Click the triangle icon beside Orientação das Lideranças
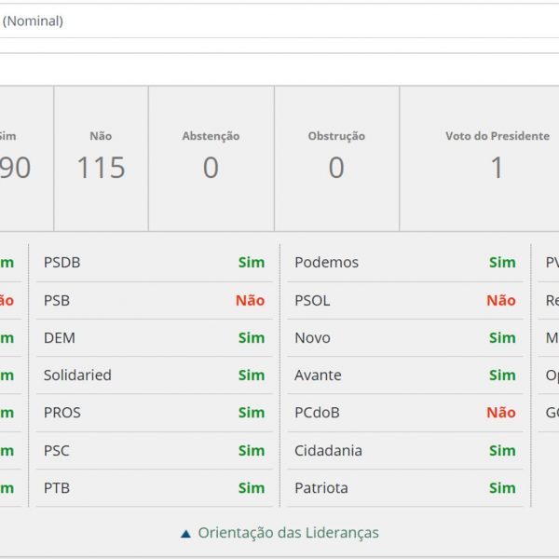559x559 pixels. click(x=186, y=534)
